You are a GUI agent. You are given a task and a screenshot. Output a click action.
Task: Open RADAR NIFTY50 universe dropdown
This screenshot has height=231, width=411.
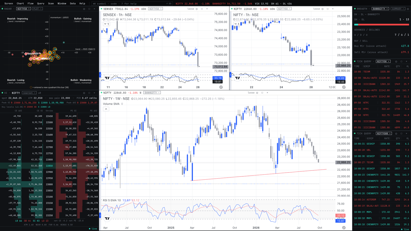[x=23, y=9]
